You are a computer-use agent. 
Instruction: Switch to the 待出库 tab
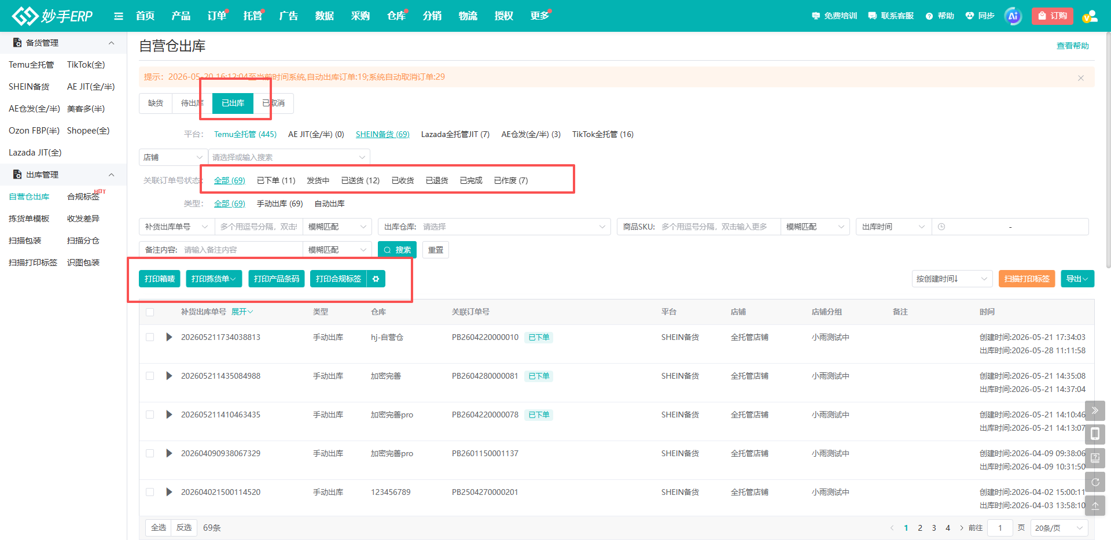[x=192, y=103]
